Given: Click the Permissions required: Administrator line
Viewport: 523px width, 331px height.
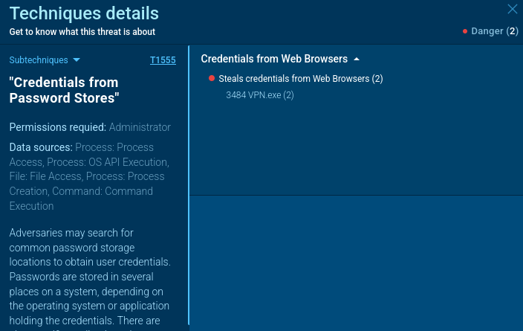Looking at the screenshot, I should [x=90, y=127].
